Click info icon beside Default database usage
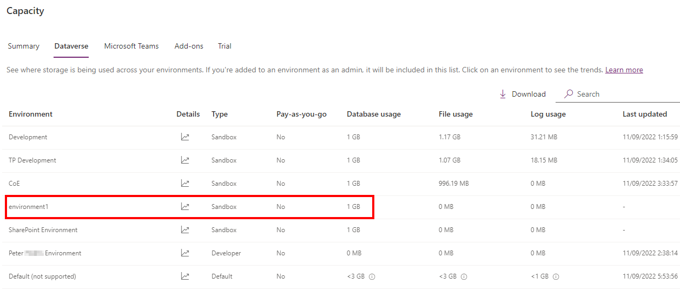Viewport: 680px width, 291px height. click(x=372, y=276)
